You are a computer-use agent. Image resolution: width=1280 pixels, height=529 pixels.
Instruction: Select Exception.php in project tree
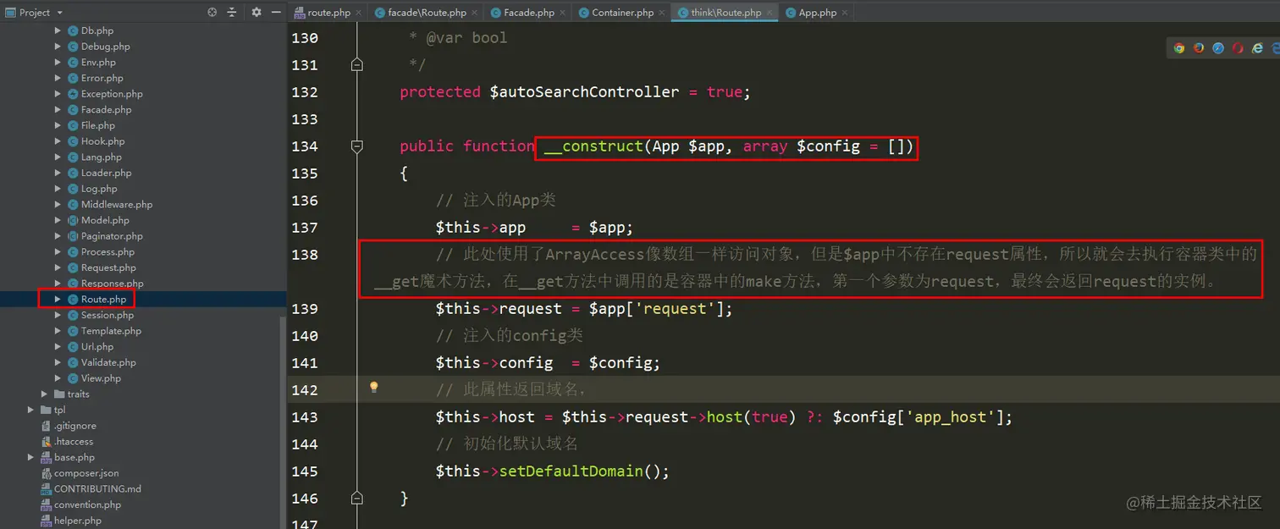click(112, 94)
